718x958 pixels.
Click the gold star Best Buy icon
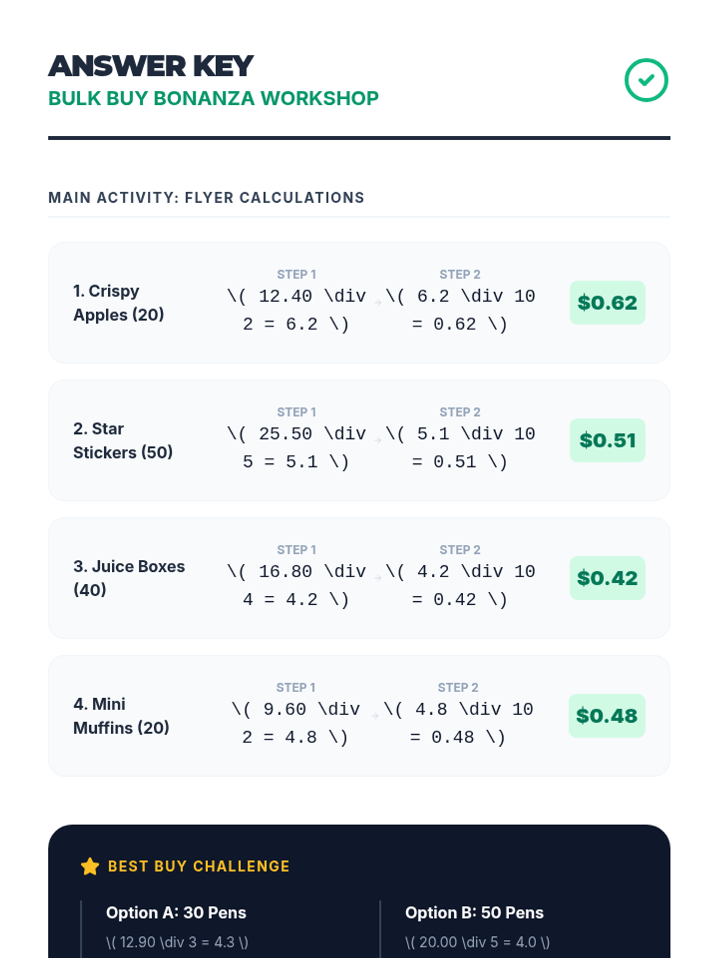click(x=90, y=866)
